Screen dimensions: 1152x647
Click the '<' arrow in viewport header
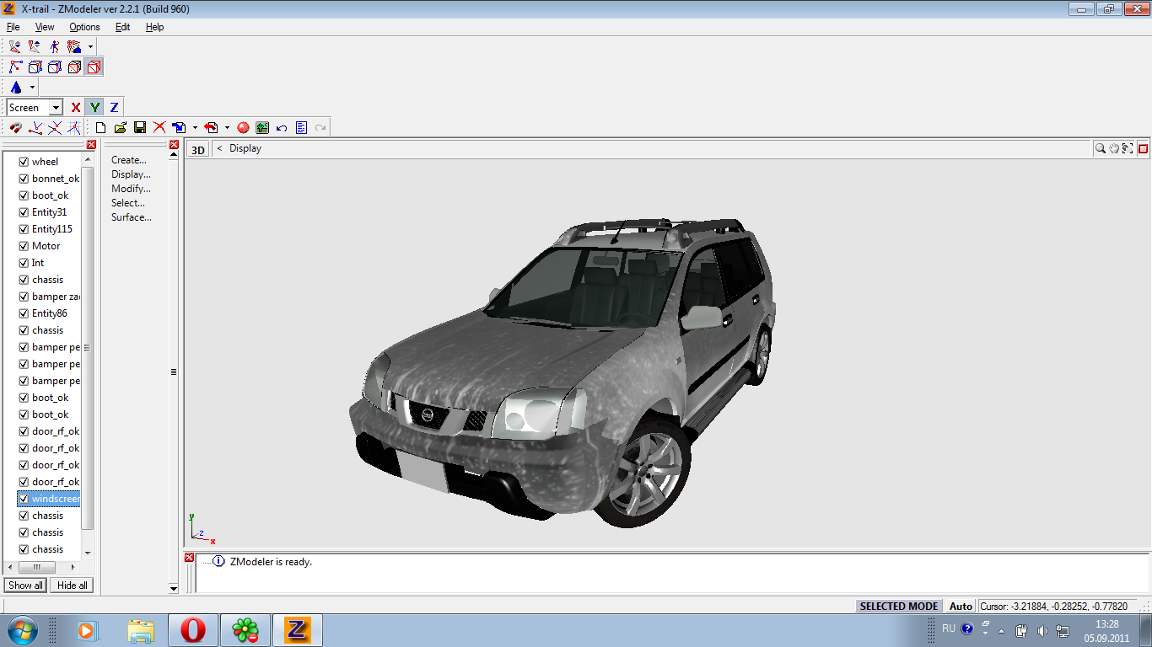(x=219, y=148)
